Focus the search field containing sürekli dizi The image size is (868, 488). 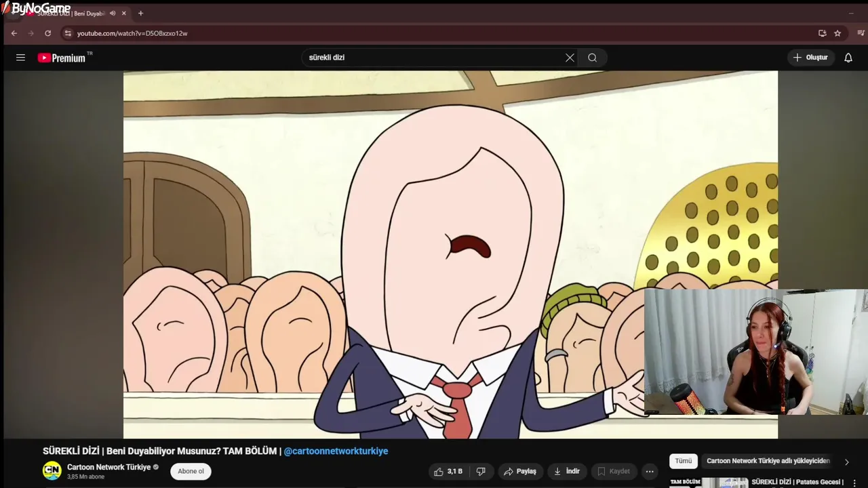434,58
